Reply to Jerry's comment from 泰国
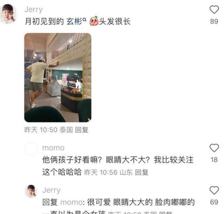This screenshot has height=214, width=224. pyautogui.click(x=82, y=130)
